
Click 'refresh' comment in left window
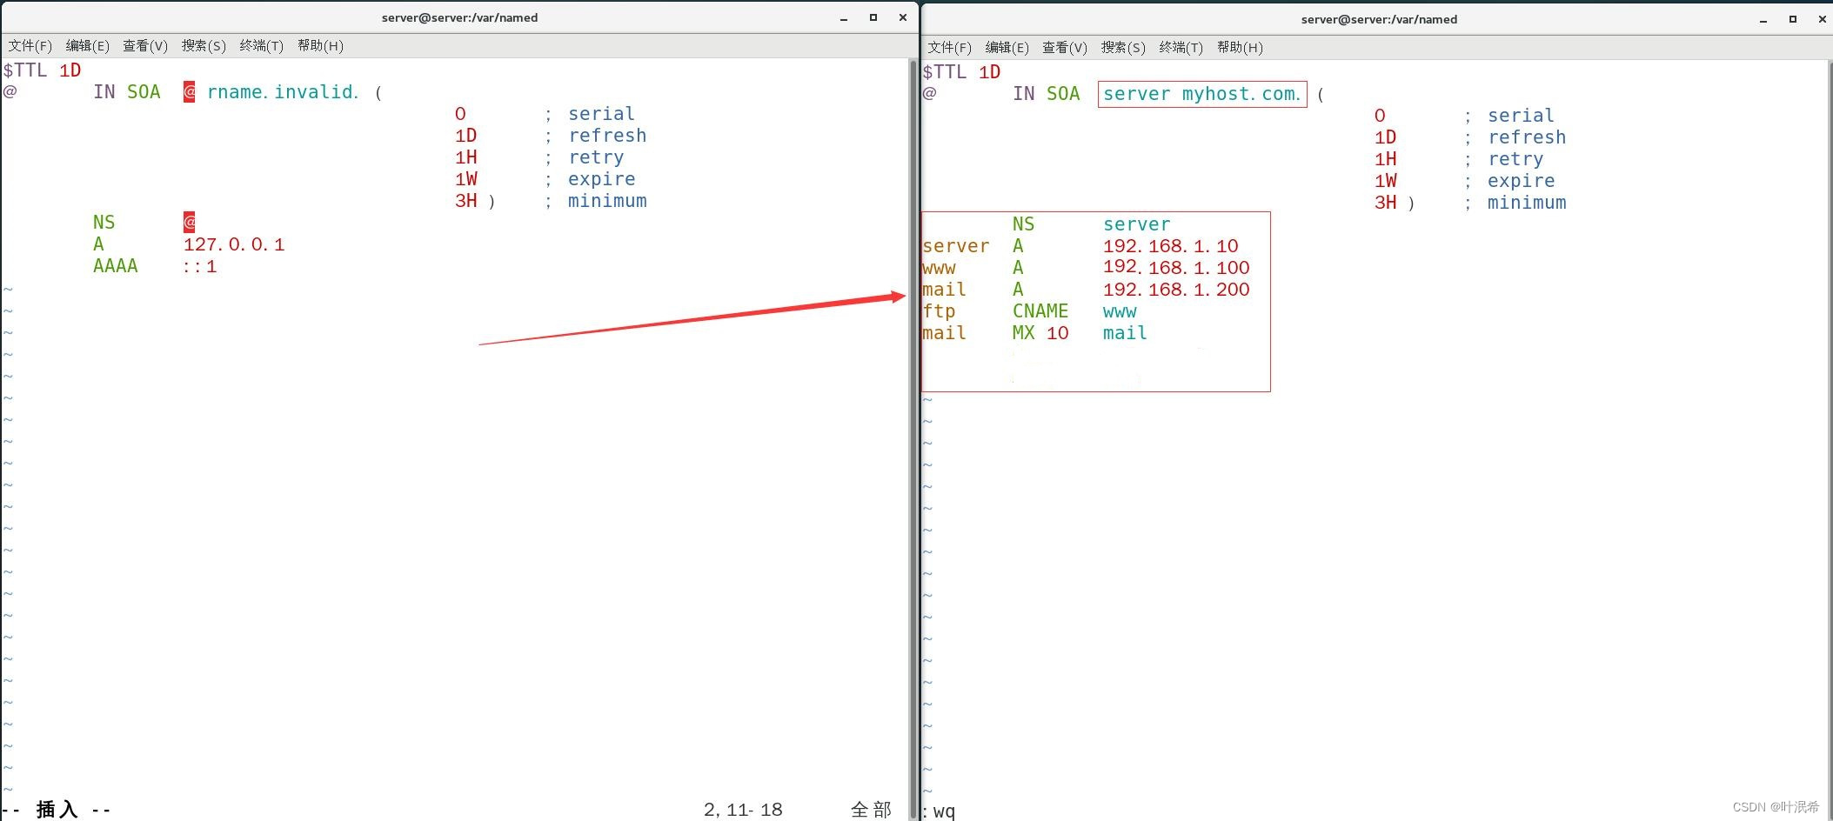tap(607, 136)
